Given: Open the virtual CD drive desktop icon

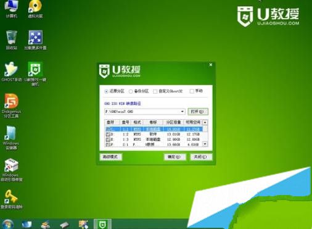Looking at the screenshot, I should tap(35, 9).
